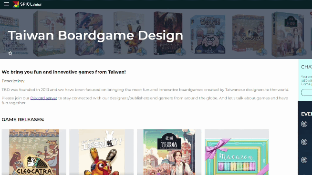Click the chat panel join button

pos(306,92)
